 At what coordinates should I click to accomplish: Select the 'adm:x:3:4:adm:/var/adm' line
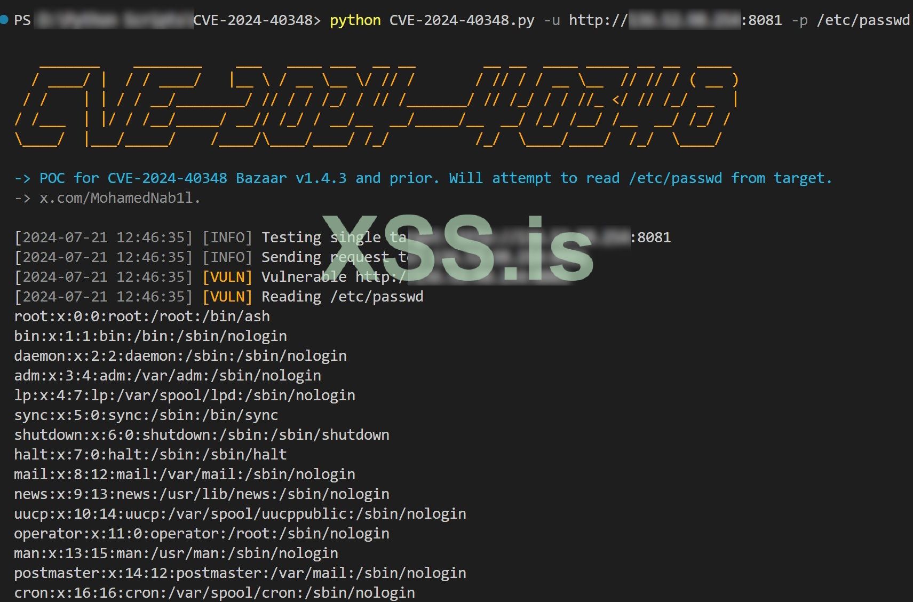168,376
